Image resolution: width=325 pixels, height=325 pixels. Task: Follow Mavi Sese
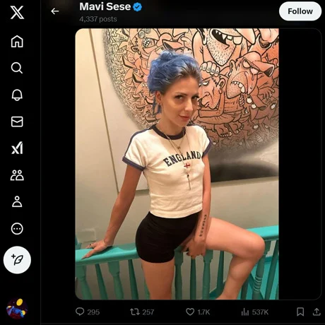(300, 11)
